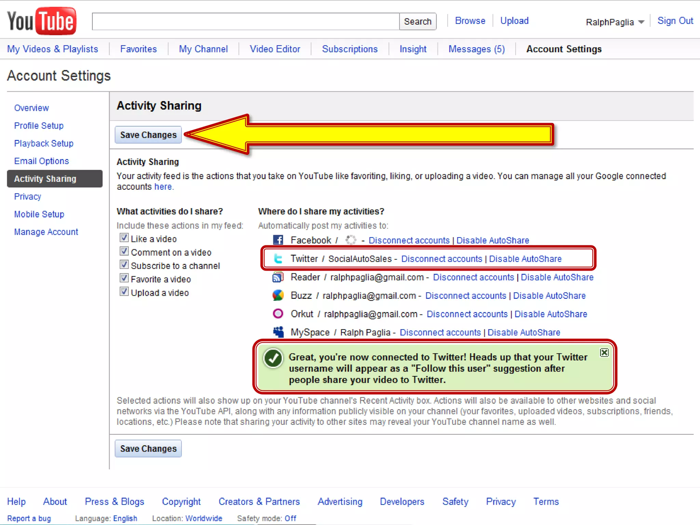Select Privacy in the sidebar
The height and width of the screenshot is (525, 700).
pyautogui.click(x=27, y=197)
